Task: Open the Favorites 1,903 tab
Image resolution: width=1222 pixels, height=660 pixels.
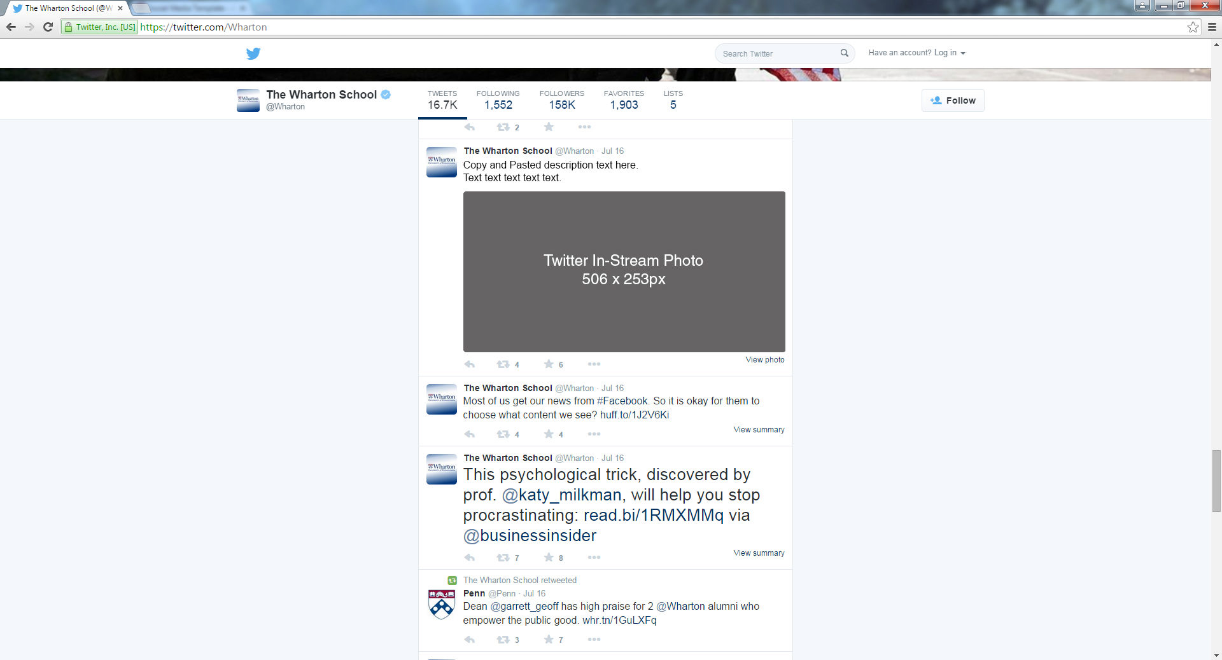Action: [624, 100]
